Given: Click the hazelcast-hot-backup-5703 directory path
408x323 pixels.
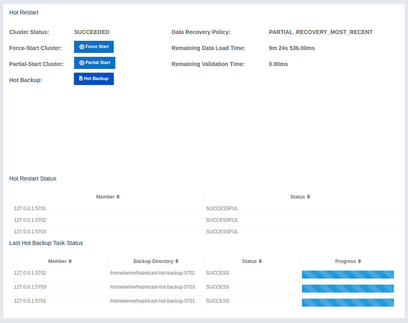Looking at the screenshot, I should (x=152, y=287).
